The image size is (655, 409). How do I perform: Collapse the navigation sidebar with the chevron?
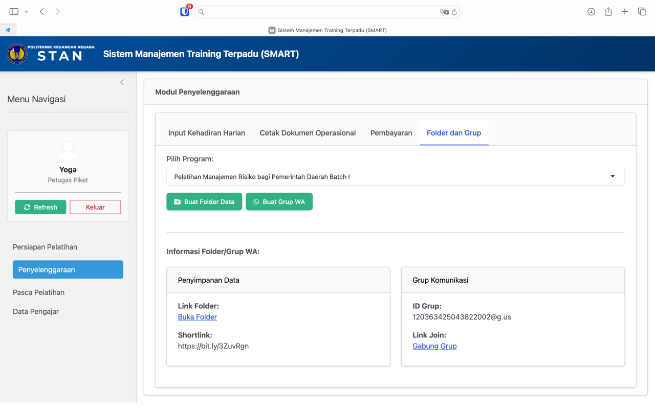pyautogui.click(x=122, y=82)
